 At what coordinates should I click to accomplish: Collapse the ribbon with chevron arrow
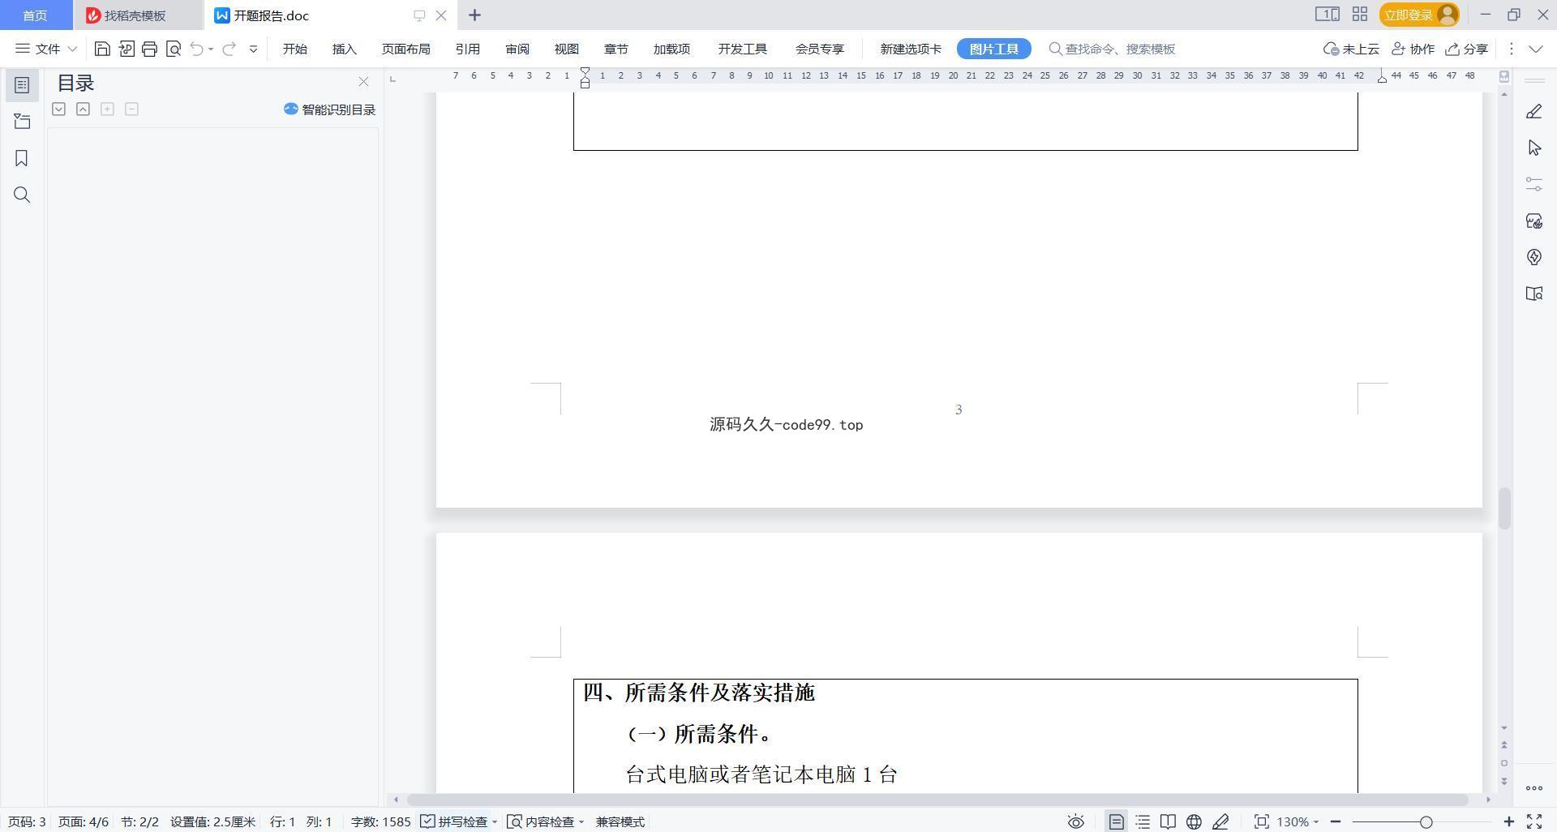click(1536, 49)
